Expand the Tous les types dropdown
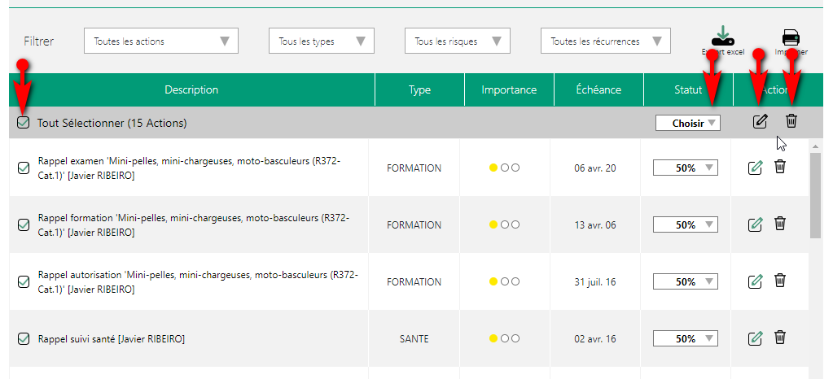This screenshot has width=833, height=379. point(321,41)
